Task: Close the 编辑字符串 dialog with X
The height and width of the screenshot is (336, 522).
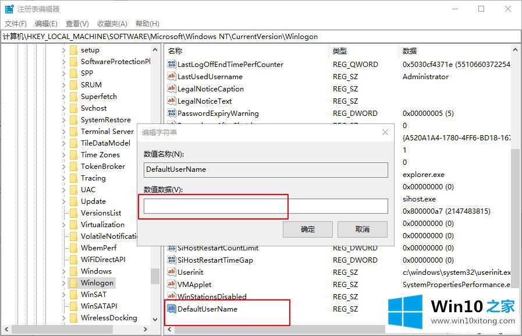Action: [x=385, y=132]
